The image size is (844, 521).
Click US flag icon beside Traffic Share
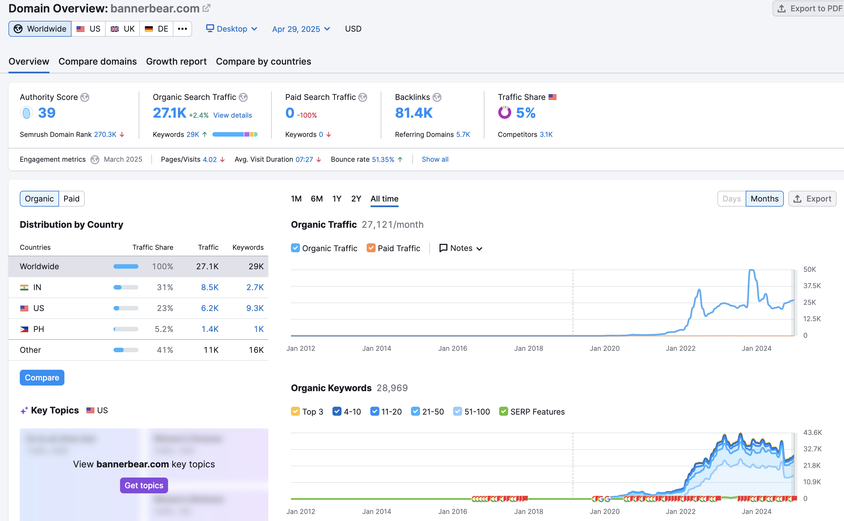click(553, 97)
